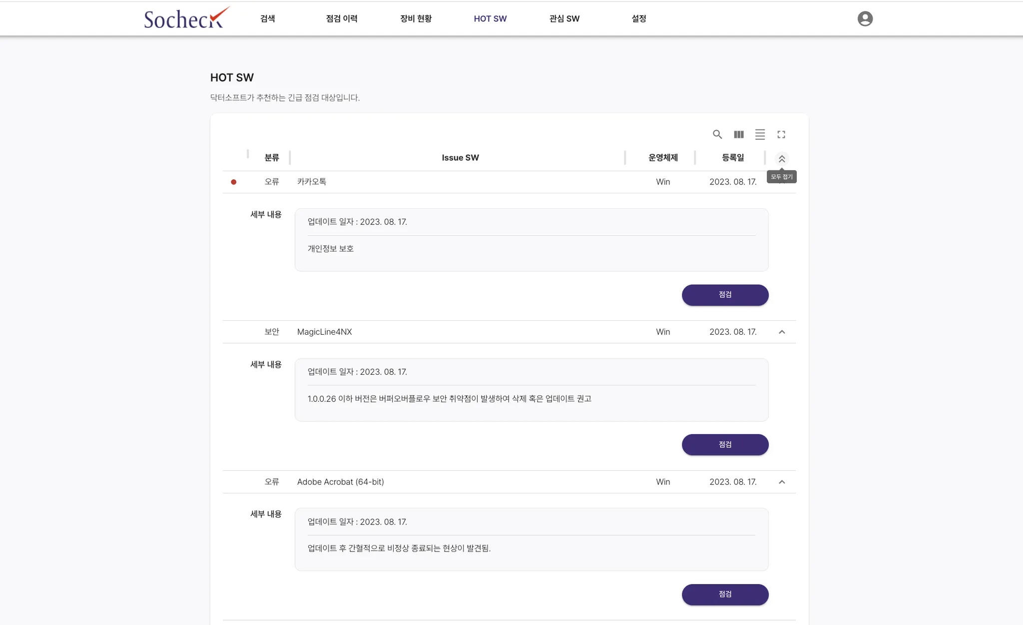Open the table search icon
1023x625 pixels.
point(717,134)
